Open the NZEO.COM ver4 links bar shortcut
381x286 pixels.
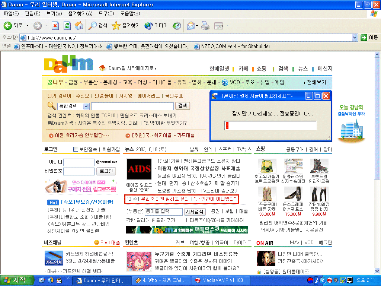[232, 46]
